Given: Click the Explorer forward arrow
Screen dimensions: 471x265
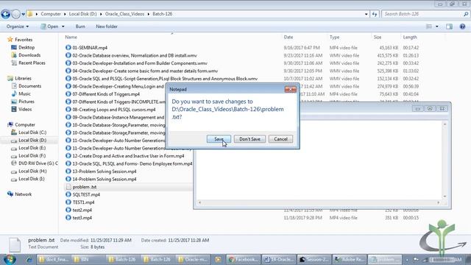Looking at the screenshot, I should (x=16, y=14).
